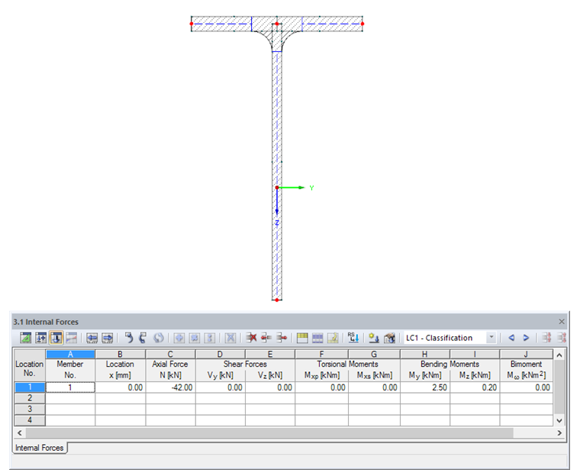Click the first green diagram icon in the Internal Forces toolbar

(x=25, y=338)
